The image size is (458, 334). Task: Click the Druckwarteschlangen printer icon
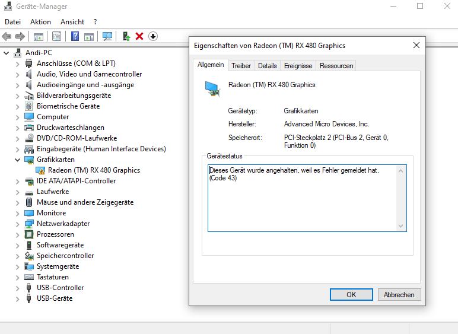pyautogui.click(x=29, y=128)
